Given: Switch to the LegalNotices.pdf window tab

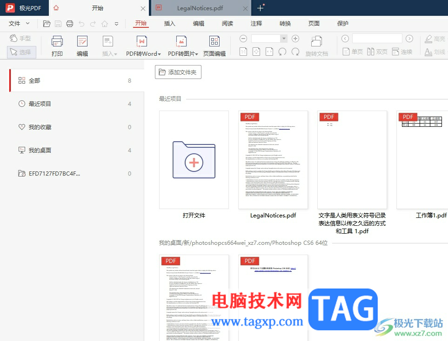Looking at the screenshot, I should click(x=200, y=8).
